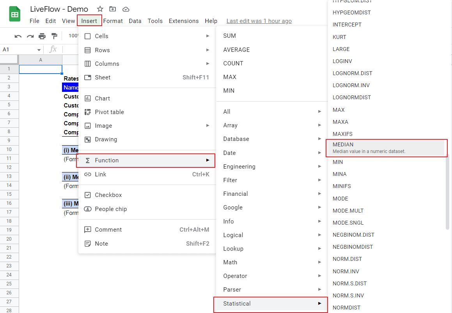Choose Sheet in the Insert menu
This screenshot has width=452, height=313.
[147, 77]
